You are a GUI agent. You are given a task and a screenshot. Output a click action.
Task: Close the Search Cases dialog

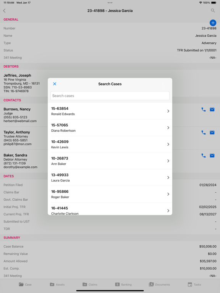click(x=55, y=84)
